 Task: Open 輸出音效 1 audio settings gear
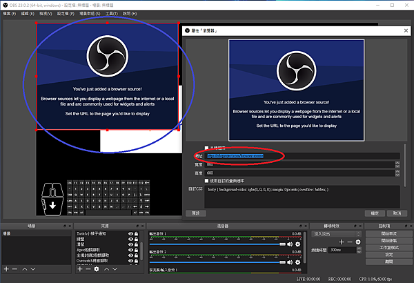(298, 244)
